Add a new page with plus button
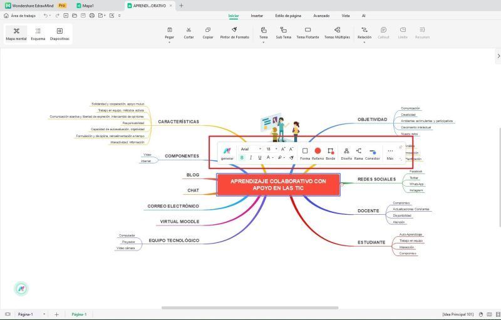501x320 pixels. click(56, 314)
